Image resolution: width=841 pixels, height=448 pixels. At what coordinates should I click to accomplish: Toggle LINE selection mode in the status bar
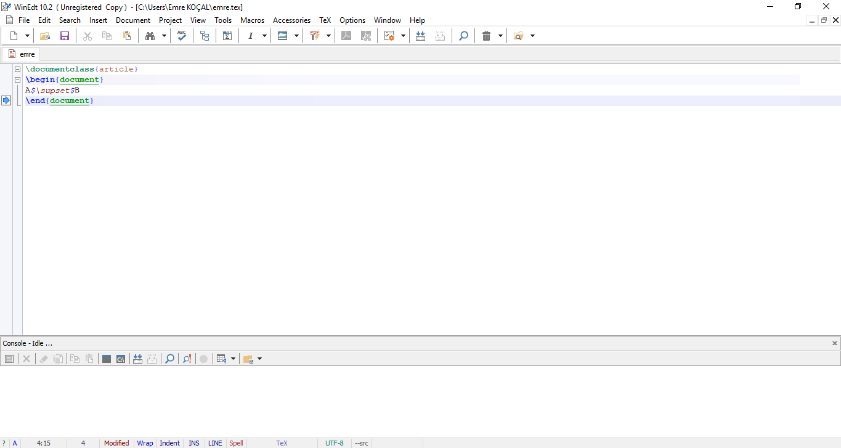pyautogui.click(x=215, y=443)
